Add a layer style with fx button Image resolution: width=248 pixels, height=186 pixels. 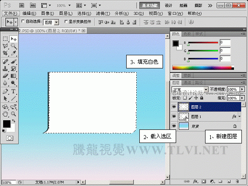195,181
